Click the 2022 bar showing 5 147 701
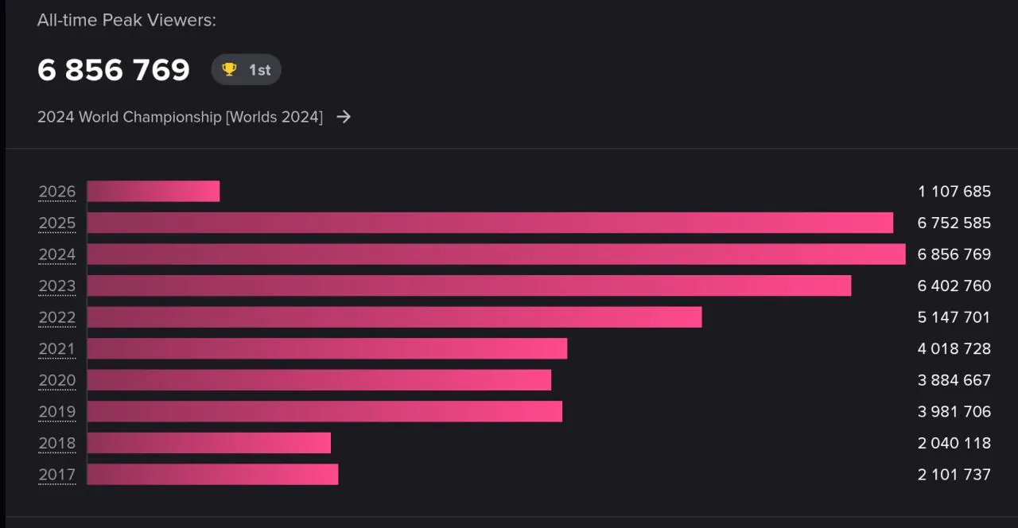The width and height of the screenshot is (1018, 528). click(x=394, y=317)
